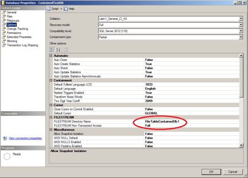Open the Script dropdown arrow
This screenshot has width=248, height=178.
(61, 9)
